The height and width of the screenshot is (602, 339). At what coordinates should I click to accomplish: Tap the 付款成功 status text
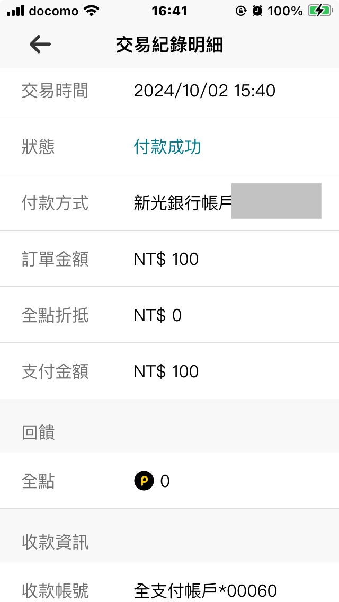click(167, 147)
